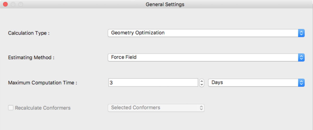Enable the Recalculate Conformers checkbox
313x130 pixels.
11,108
